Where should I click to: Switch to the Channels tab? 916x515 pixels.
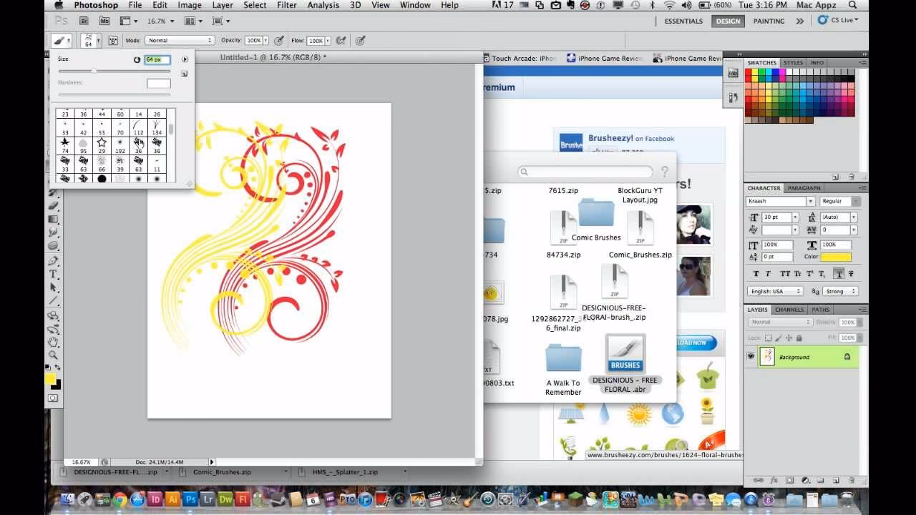pyautogui.click(x=789, y=310)
